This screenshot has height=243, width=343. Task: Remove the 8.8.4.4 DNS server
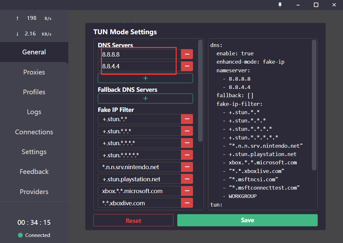(x=187, y=66)
